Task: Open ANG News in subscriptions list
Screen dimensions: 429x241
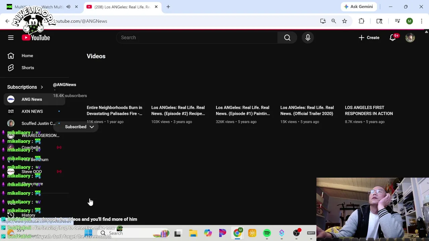Action: [35, 99]
